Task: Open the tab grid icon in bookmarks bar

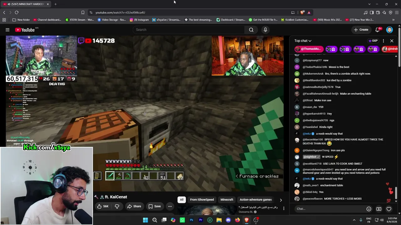Action: (4, 20)
